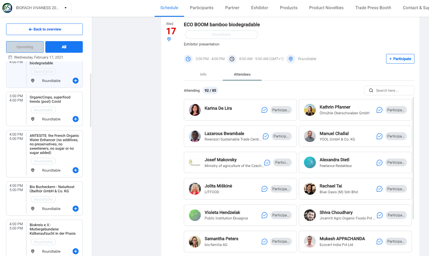The image size is (429, 256).
Task: Open Samantha Peters profile photo
Action: pyautogui.click(x=195, y=242)
